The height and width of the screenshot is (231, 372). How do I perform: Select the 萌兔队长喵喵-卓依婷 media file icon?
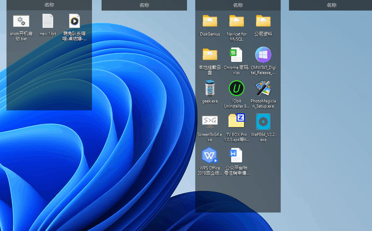74,21
